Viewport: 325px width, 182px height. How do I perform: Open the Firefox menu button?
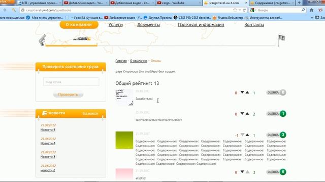(x=7, y=2)
